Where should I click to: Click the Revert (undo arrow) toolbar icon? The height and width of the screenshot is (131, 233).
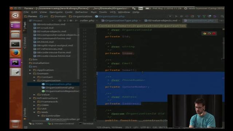tap(214, 16)
